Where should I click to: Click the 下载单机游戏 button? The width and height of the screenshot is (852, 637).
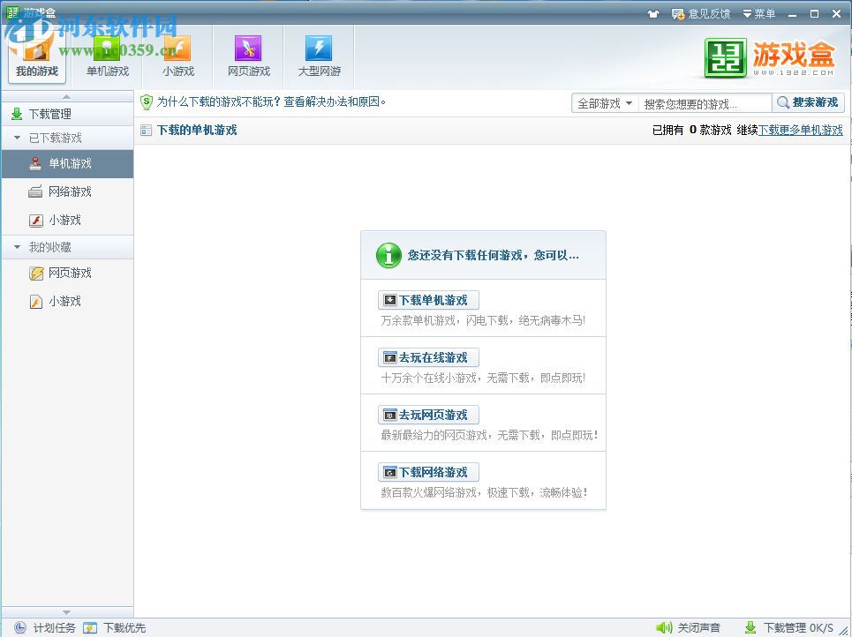(x=427, y=299)
